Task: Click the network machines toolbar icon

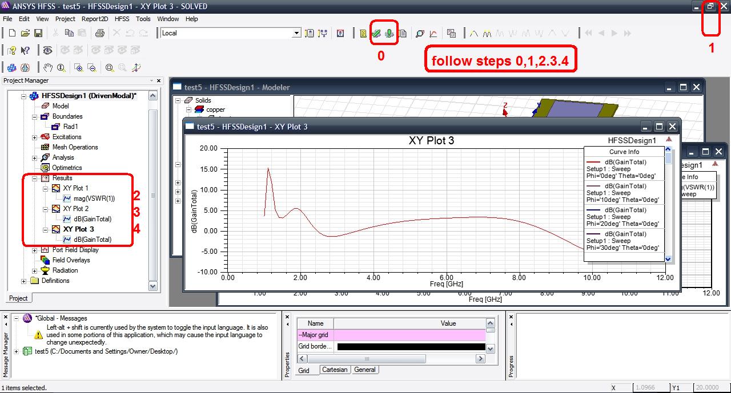Action: click(x=323, y=33)
